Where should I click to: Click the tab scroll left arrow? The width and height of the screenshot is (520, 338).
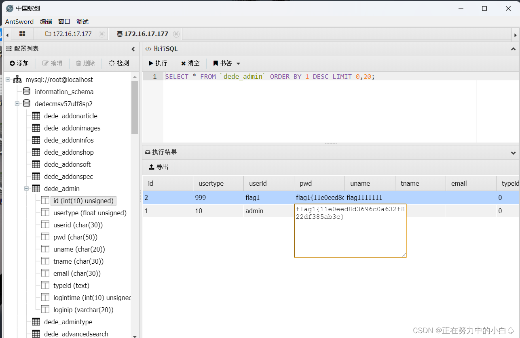(7, 35)
